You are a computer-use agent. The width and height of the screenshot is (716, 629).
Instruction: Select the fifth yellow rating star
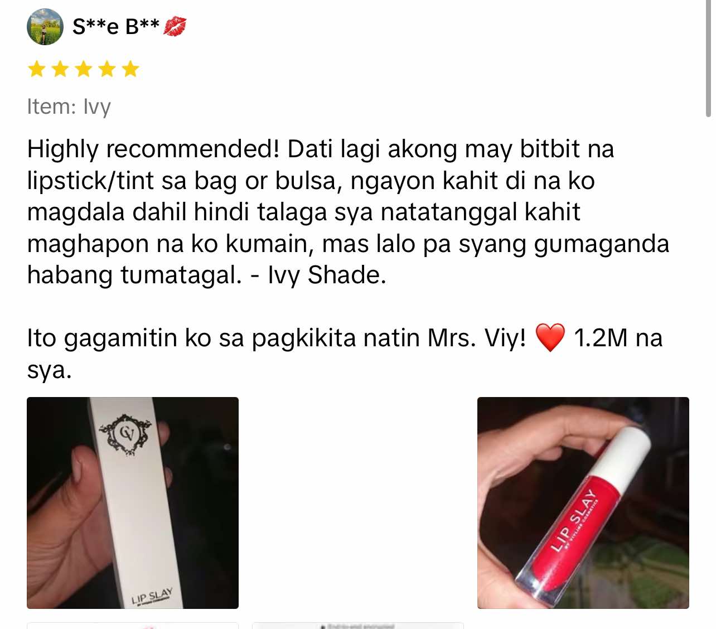coord(130,69)
